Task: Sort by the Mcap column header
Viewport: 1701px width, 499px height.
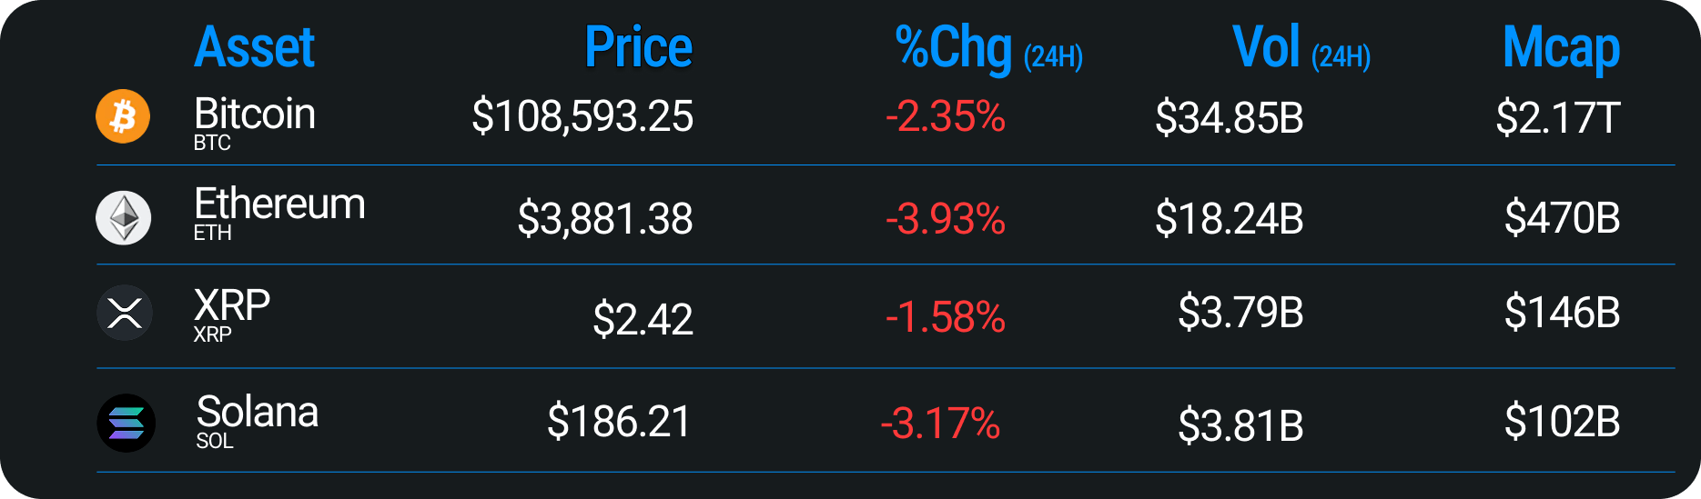Action: click(1561, 48)
